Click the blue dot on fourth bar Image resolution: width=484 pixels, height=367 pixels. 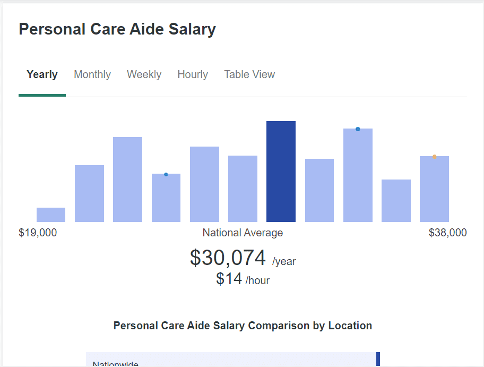(166, 175)
